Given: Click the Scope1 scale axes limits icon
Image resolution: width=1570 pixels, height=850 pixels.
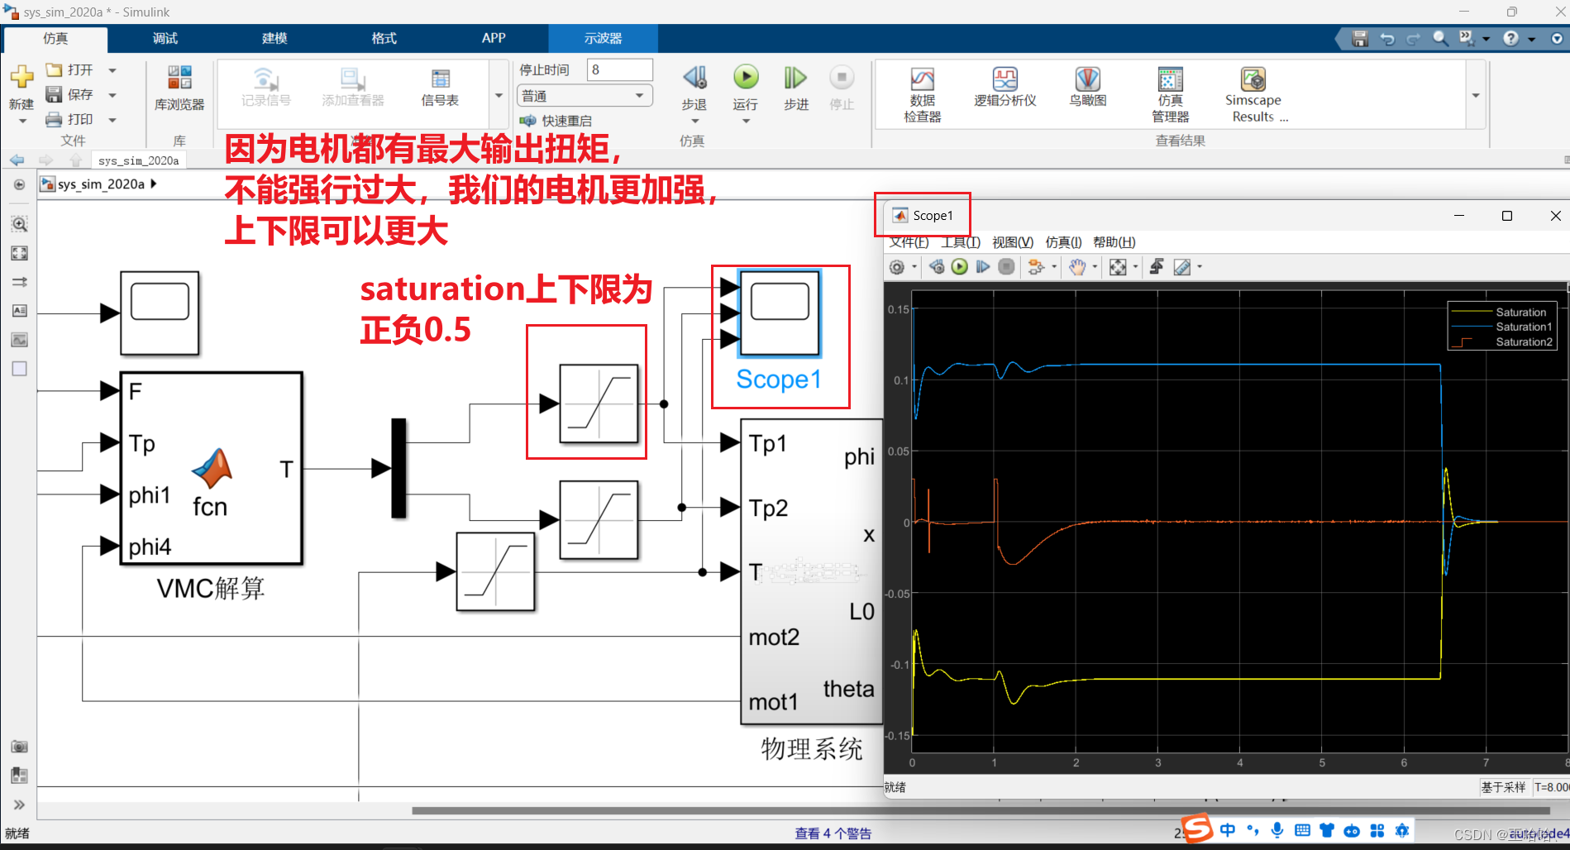Looking at the screenshot, I should tap(1118, 266).
